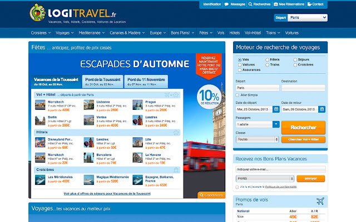
Task: Expand the Canaries & Madère menu
Action: (x=127, y=33)
